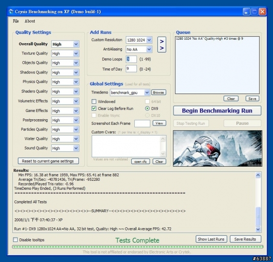Screen dimensions: 273x262
Task: Click the Overall Average FPS result line
Action: pos(93,229)
